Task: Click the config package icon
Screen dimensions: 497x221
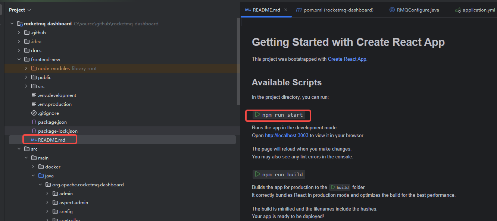Action: pyautogui.click(x=55, y=211)
